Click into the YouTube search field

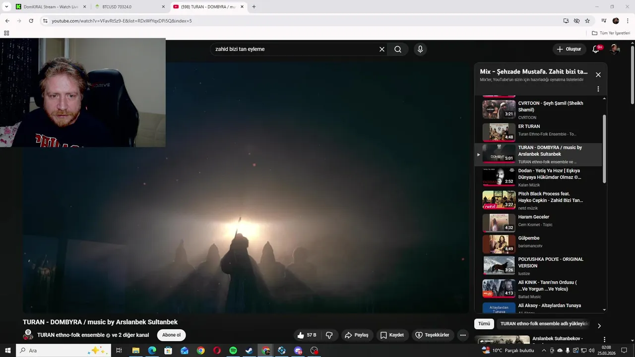pos(295,49)
